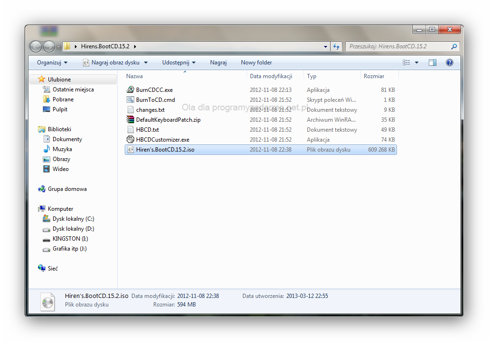Screen dimensions: 489x342
Task: Click the BurnCDCC.exe file name
Action: [154, 90]
